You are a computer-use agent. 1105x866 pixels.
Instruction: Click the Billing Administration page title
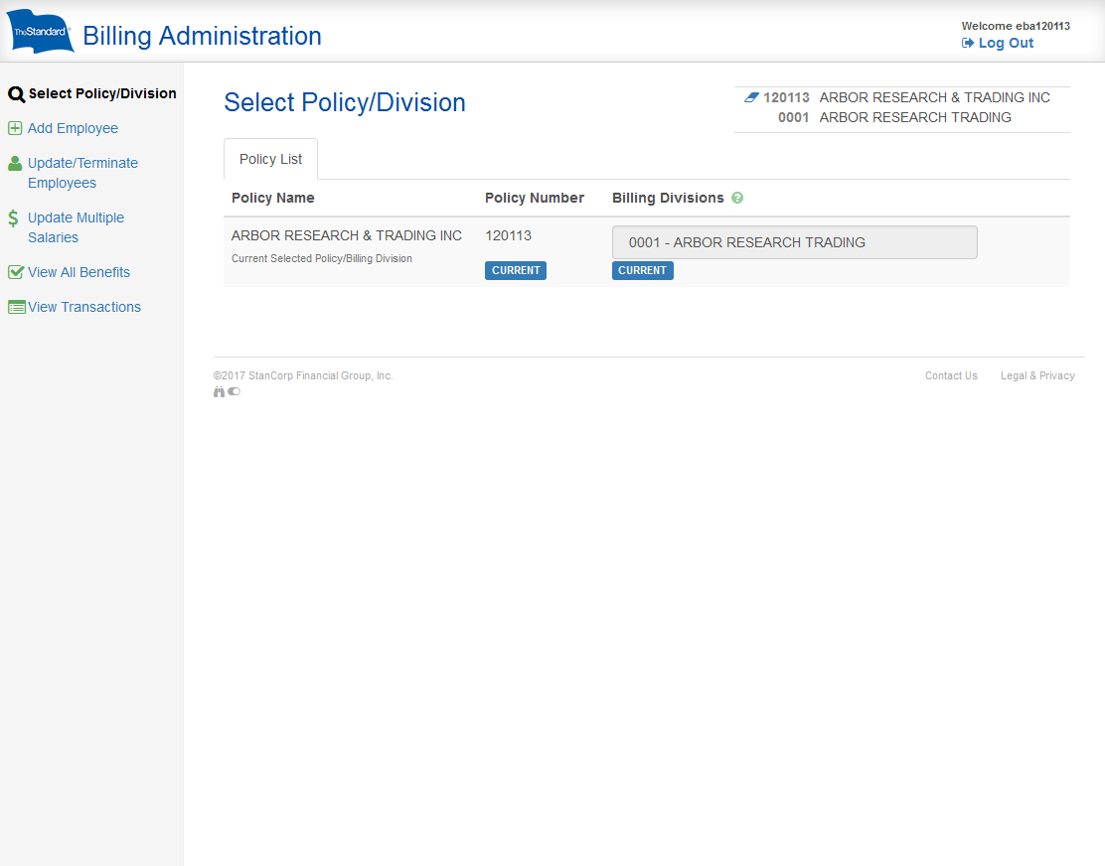click(x=201, y=36)
